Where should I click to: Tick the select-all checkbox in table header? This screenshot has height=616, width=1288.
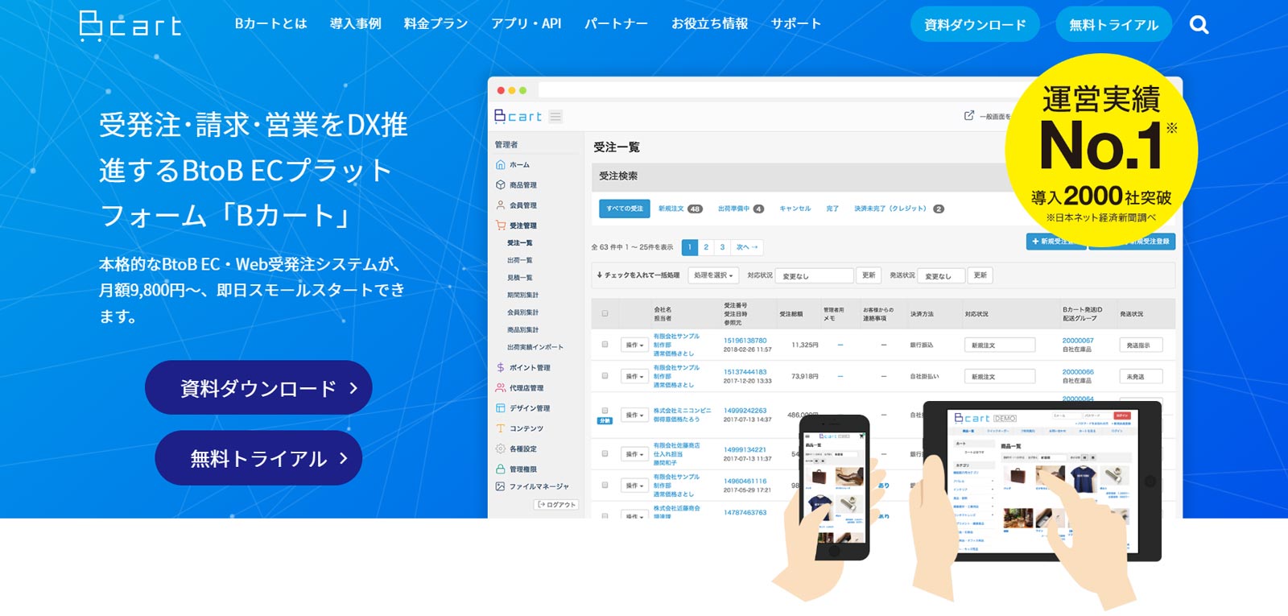tap(605, 314)
